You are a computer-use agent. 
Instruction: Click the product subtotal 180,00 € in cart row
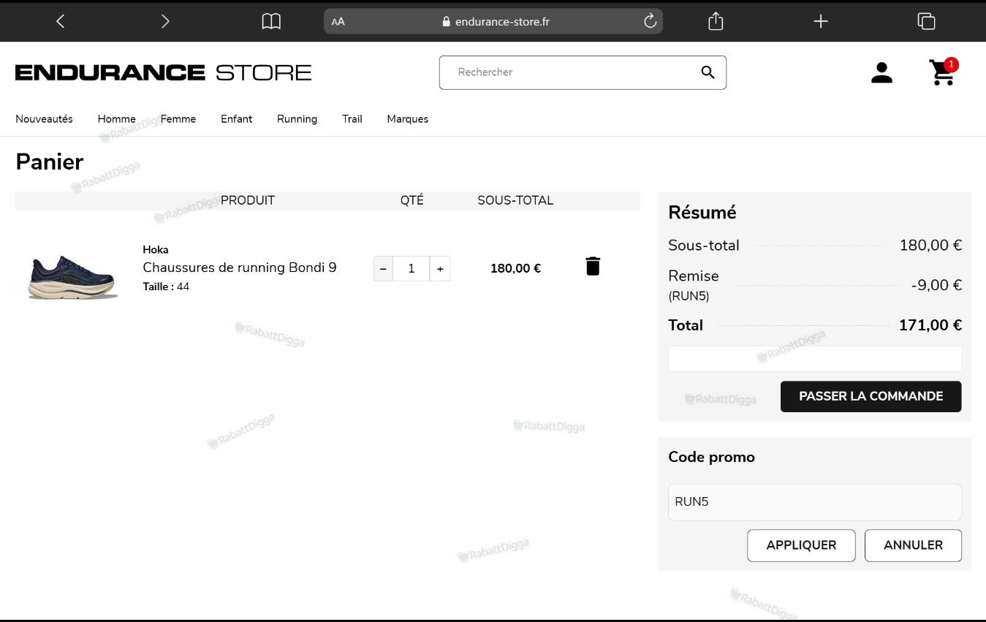click(515, 268)
